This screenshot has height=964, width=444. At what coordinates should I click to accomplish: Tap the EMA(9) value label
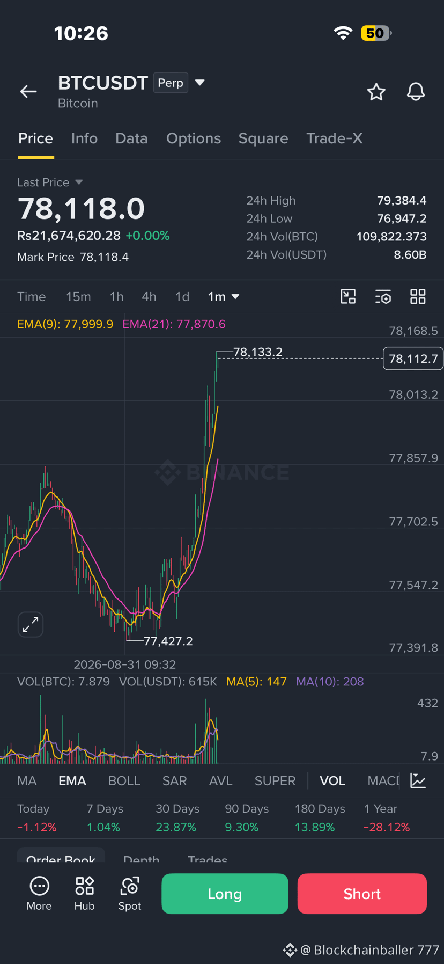point(65,324)
